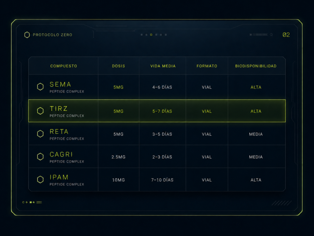Click the BIODISPONIBILIDAD column header
This screenshot has height=236, width=314.
pyautogui.click(x=256, y=66)
